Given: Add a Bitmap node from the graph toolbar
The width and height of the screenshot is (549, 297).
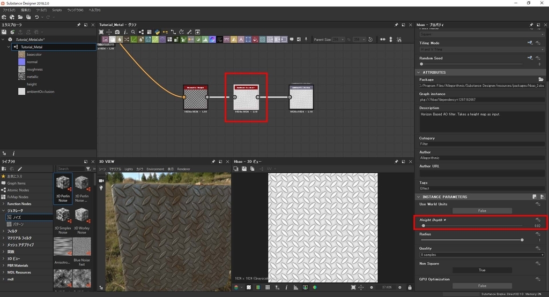Looking at the screenshot, I should (105, 40).
